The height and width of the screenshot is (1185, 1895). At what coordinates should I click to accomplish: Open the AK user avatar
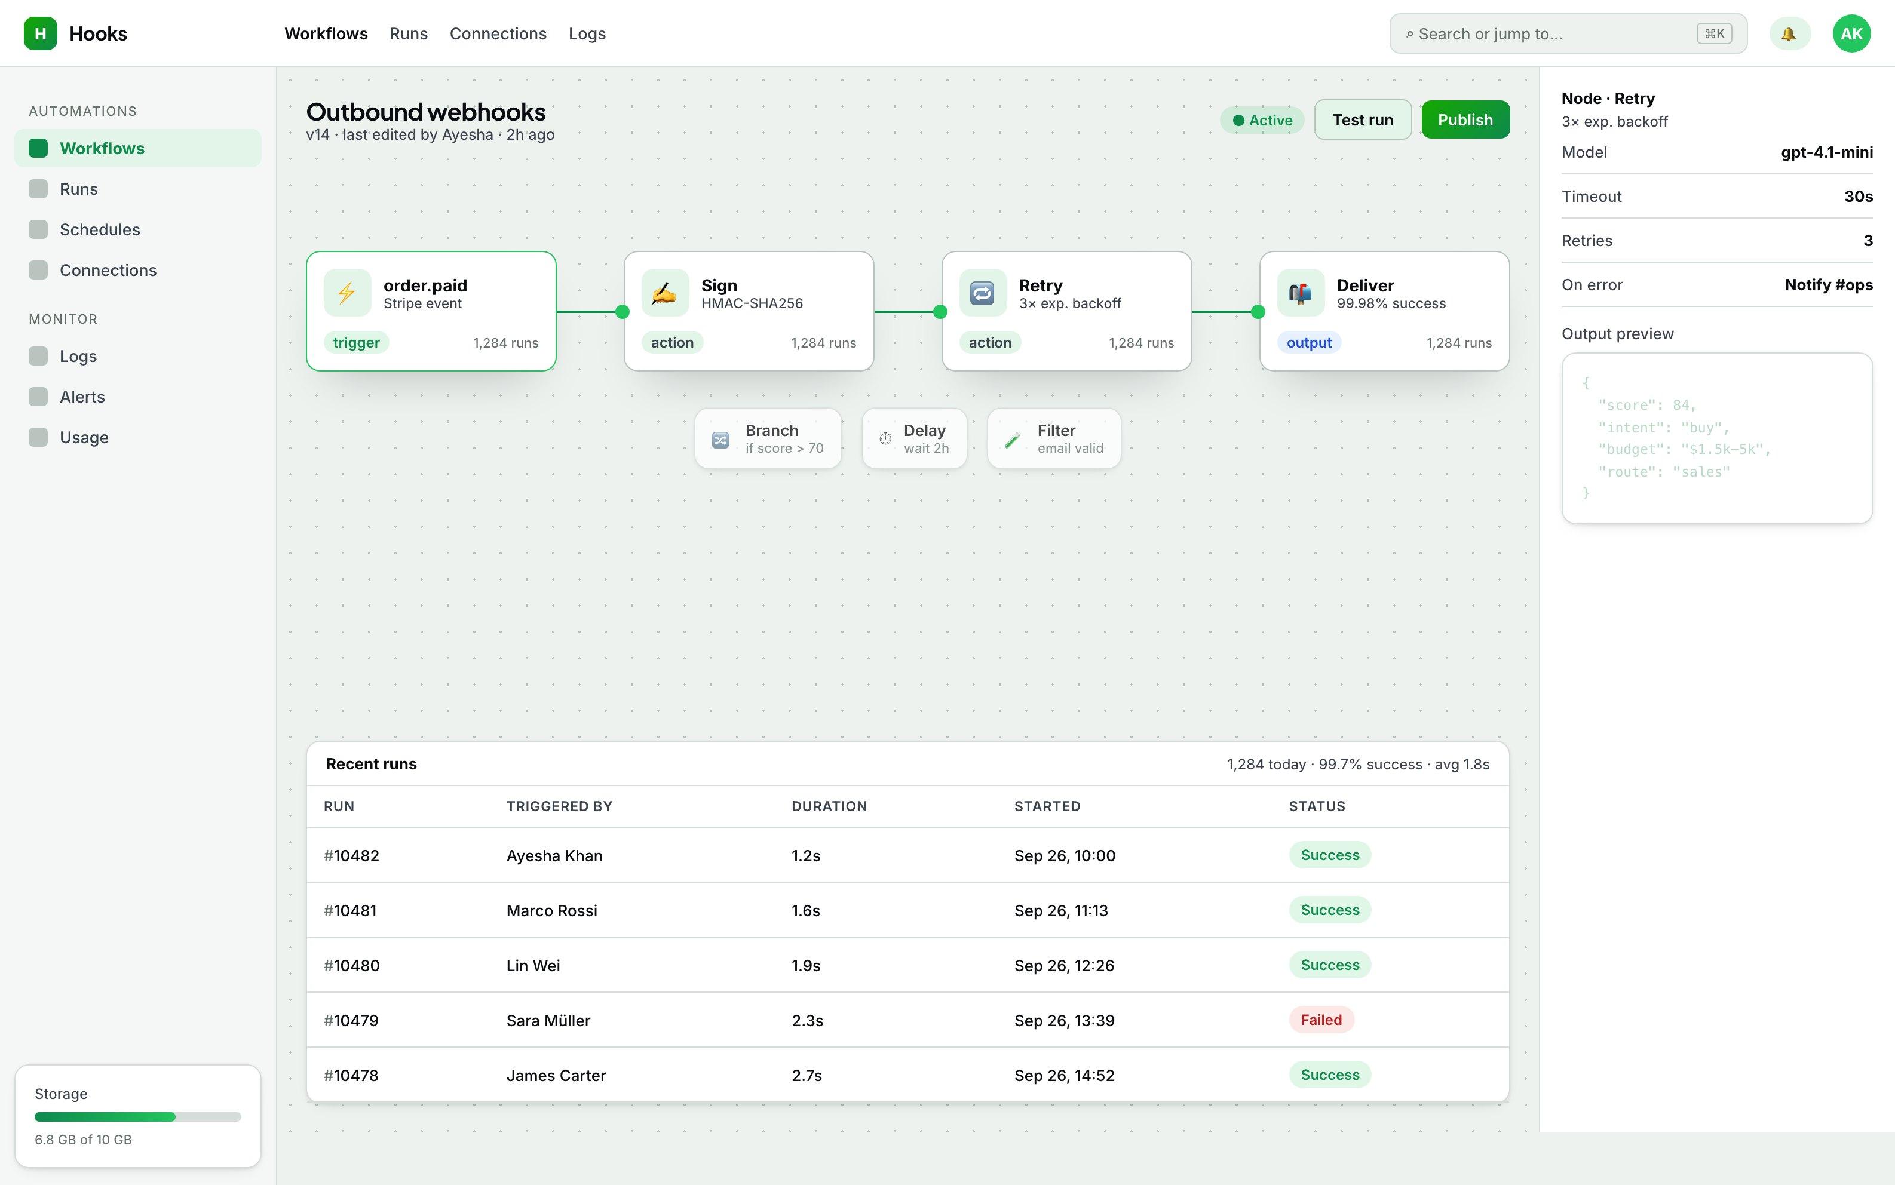click(x=1851, y=33)
